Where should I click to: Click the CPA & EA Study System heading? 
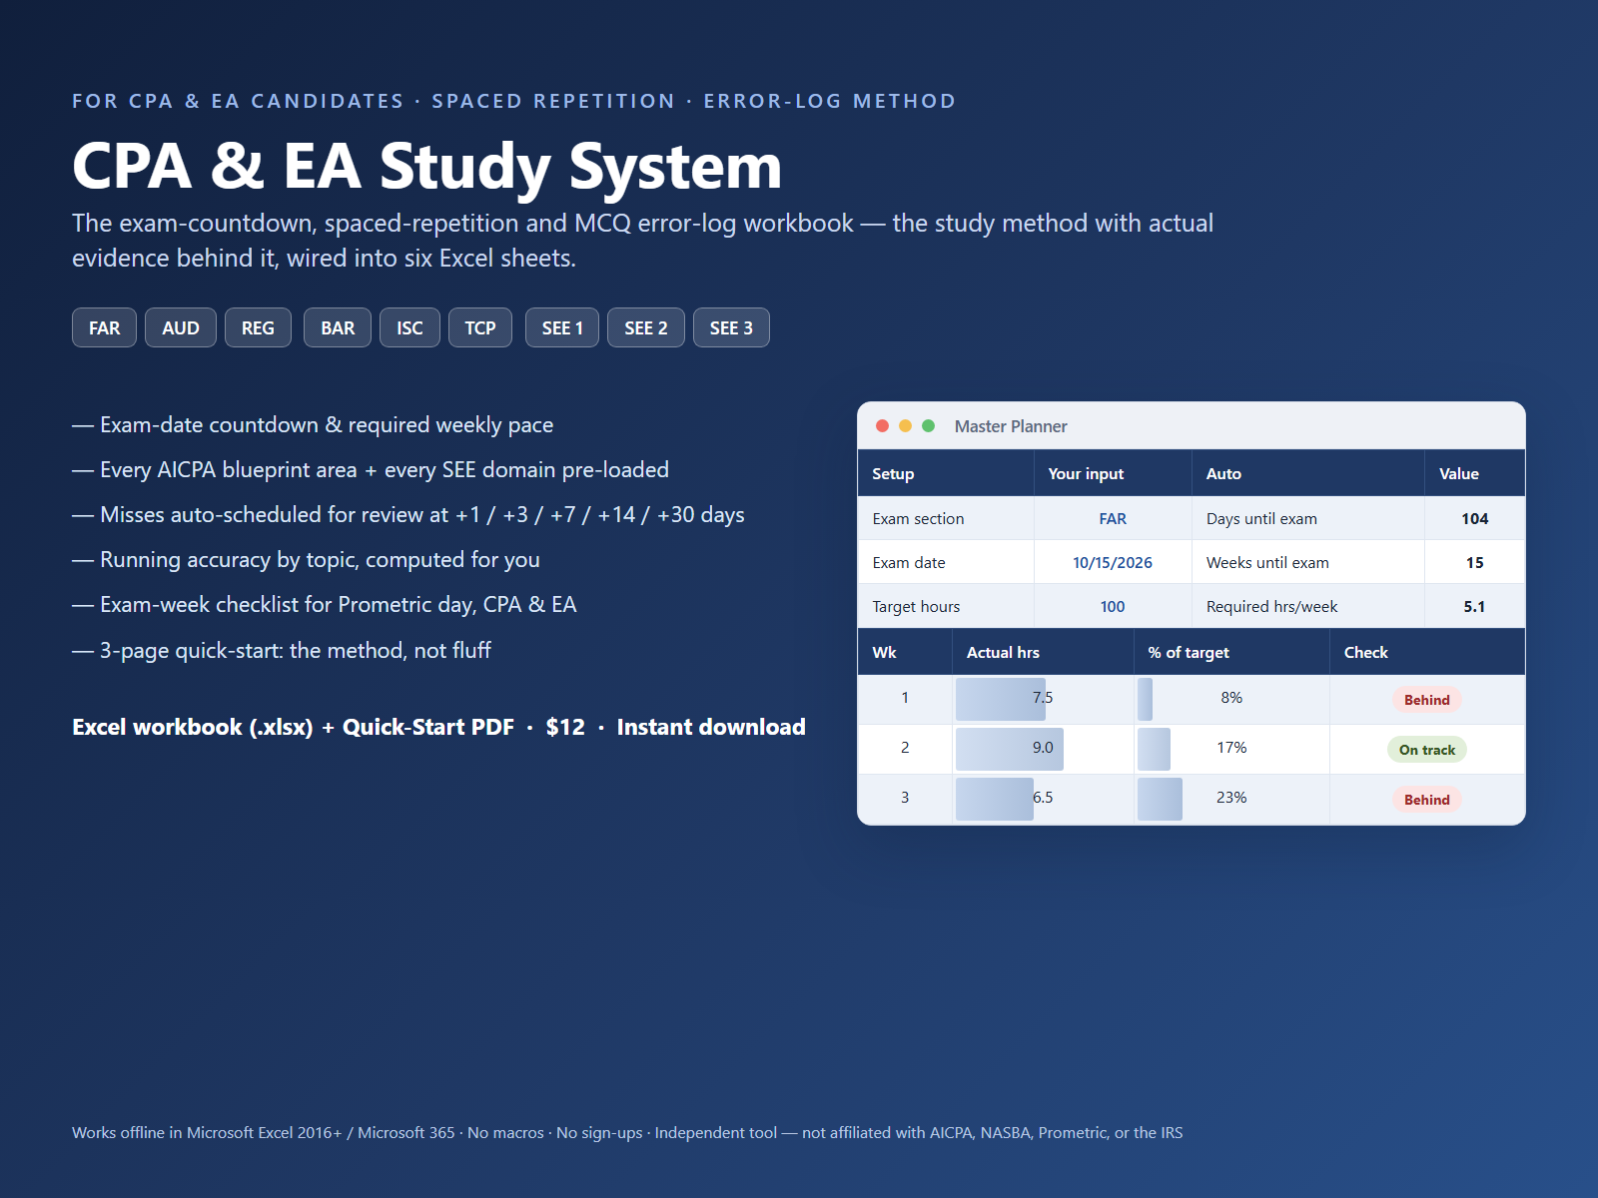[x=426, y=166]
